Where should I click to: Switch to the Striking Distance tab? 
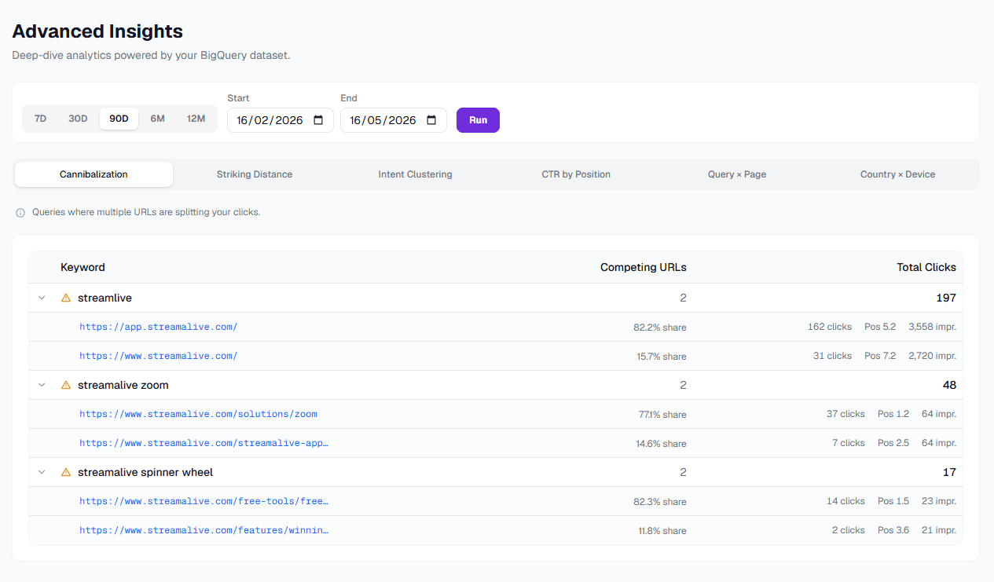(255, 174)
